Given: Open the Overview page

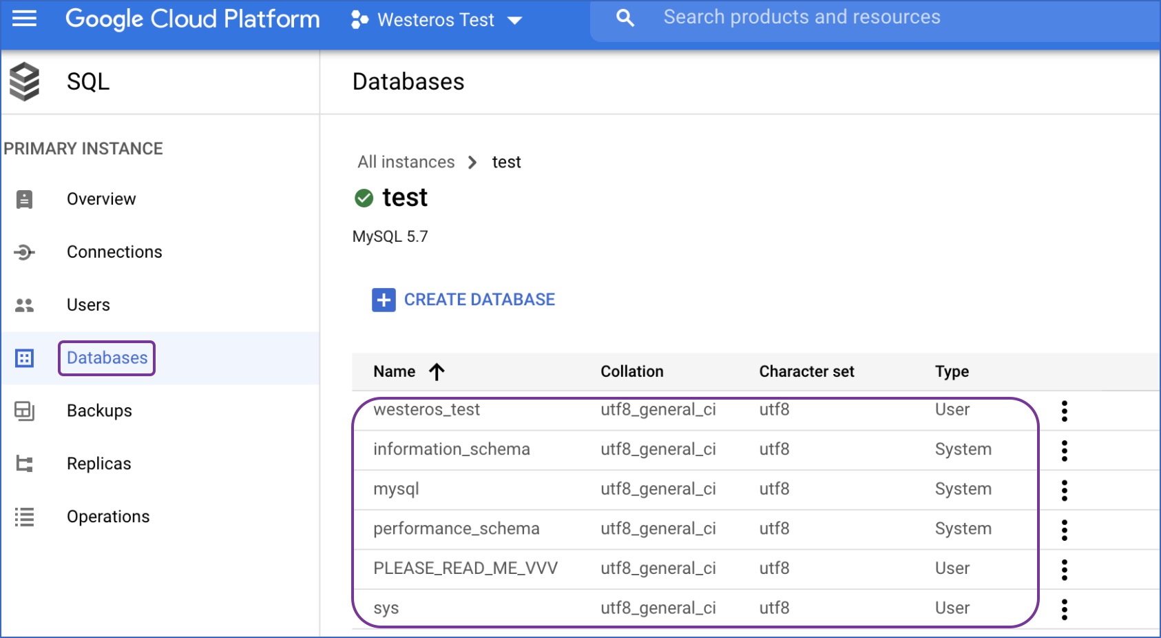Looking at the screenshot, I should click(x=101, y=199).
